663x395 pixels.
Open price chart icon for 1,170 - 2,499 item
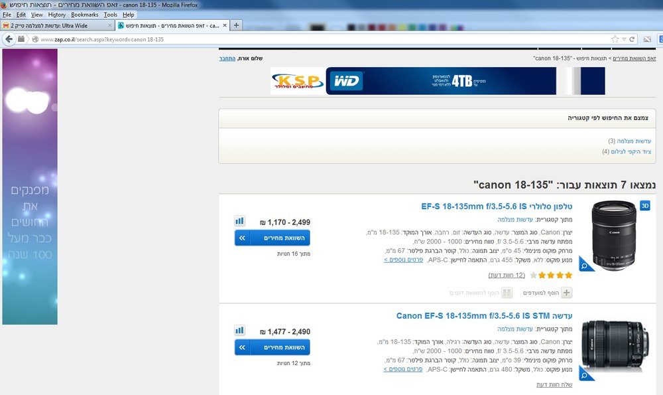[240, 220]
